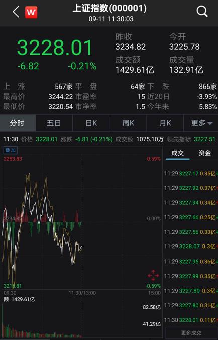The width and height of the screenshot is (218, 340).
Task: Select the 资金 funds tab
Action: click(x=204, y=153)
